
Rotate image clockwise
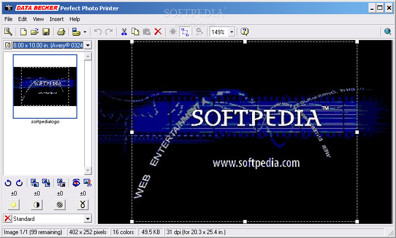[20, 183]
